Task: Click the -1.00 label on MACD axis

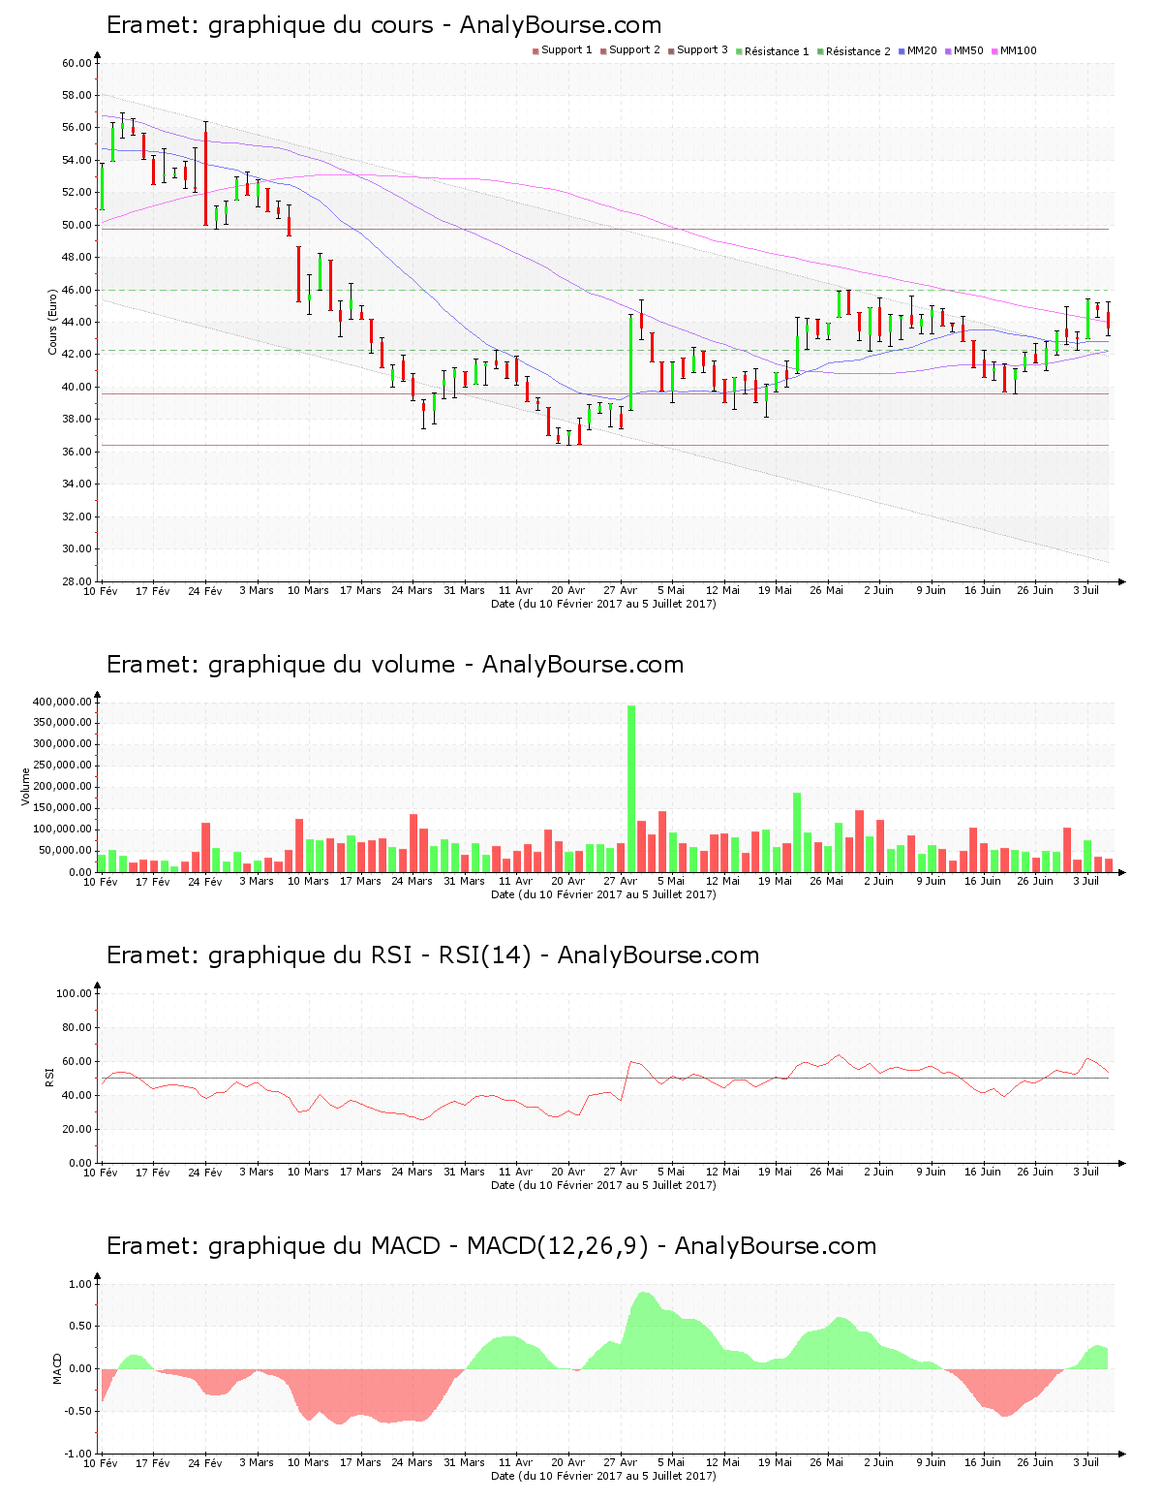Action: pyautogui.click(x=77, y=1454)
